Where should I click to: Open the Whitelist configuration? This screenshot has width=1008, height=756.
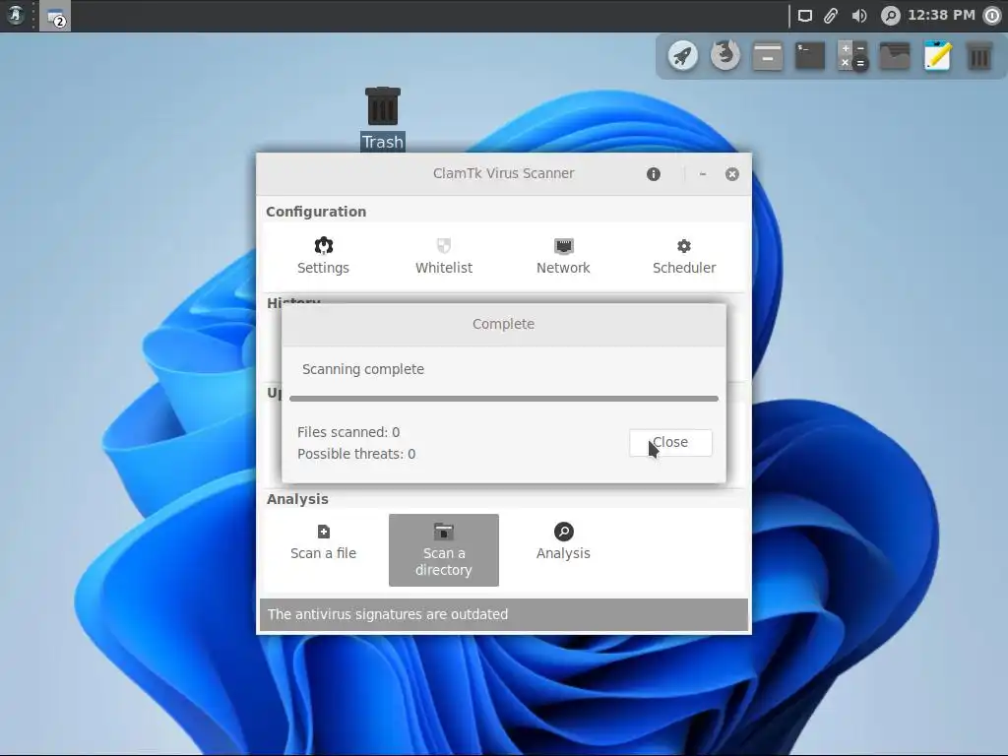pyautogui.click(x=444, y=256)
